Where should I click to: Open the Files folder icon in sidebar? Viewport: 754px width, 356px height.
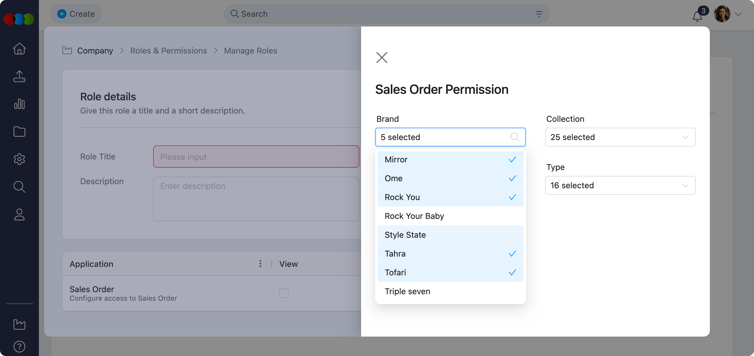click(x=19, y=132)
